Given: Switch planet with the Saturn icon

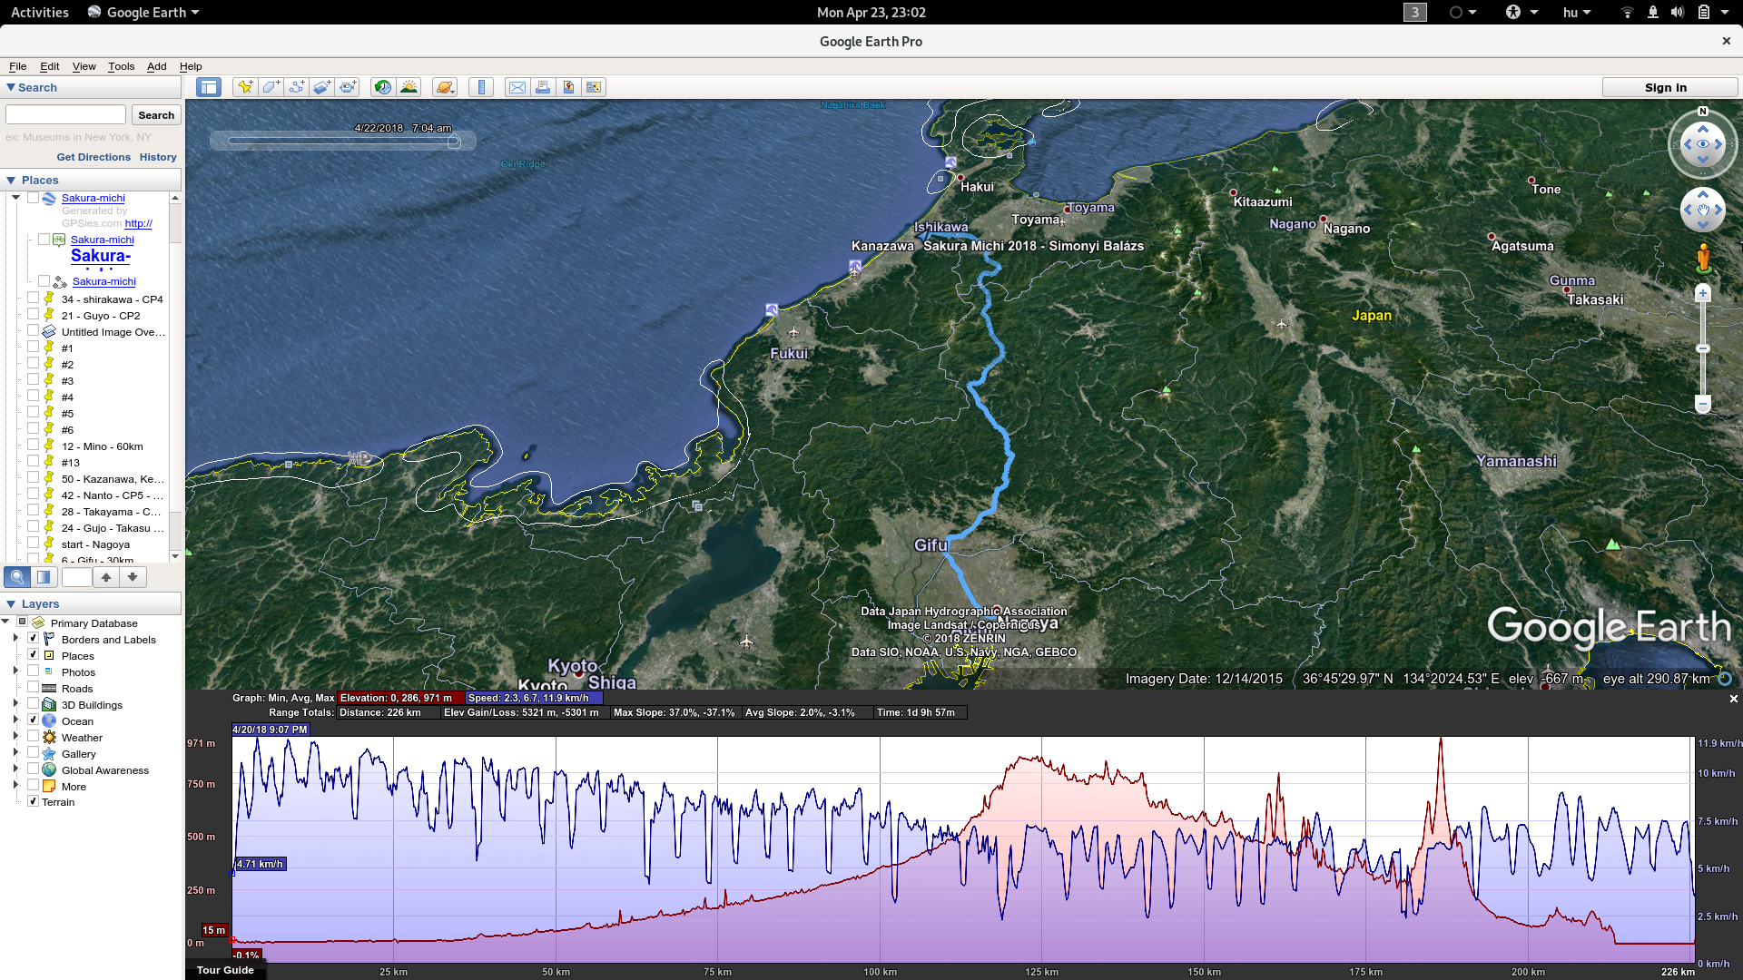Looking at the screenshot, I should pos(444,87).
